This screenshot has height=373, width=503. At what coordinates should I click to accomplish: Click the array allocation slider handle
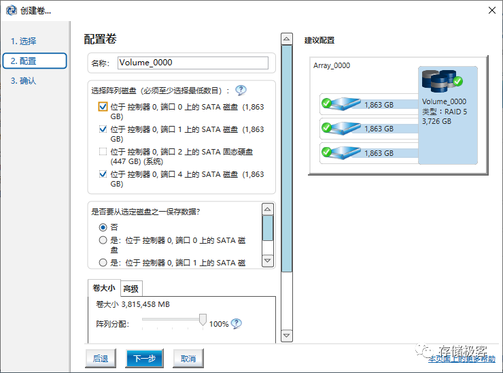click(x=203, y=320)
